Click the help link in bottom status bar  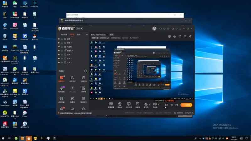76,113
